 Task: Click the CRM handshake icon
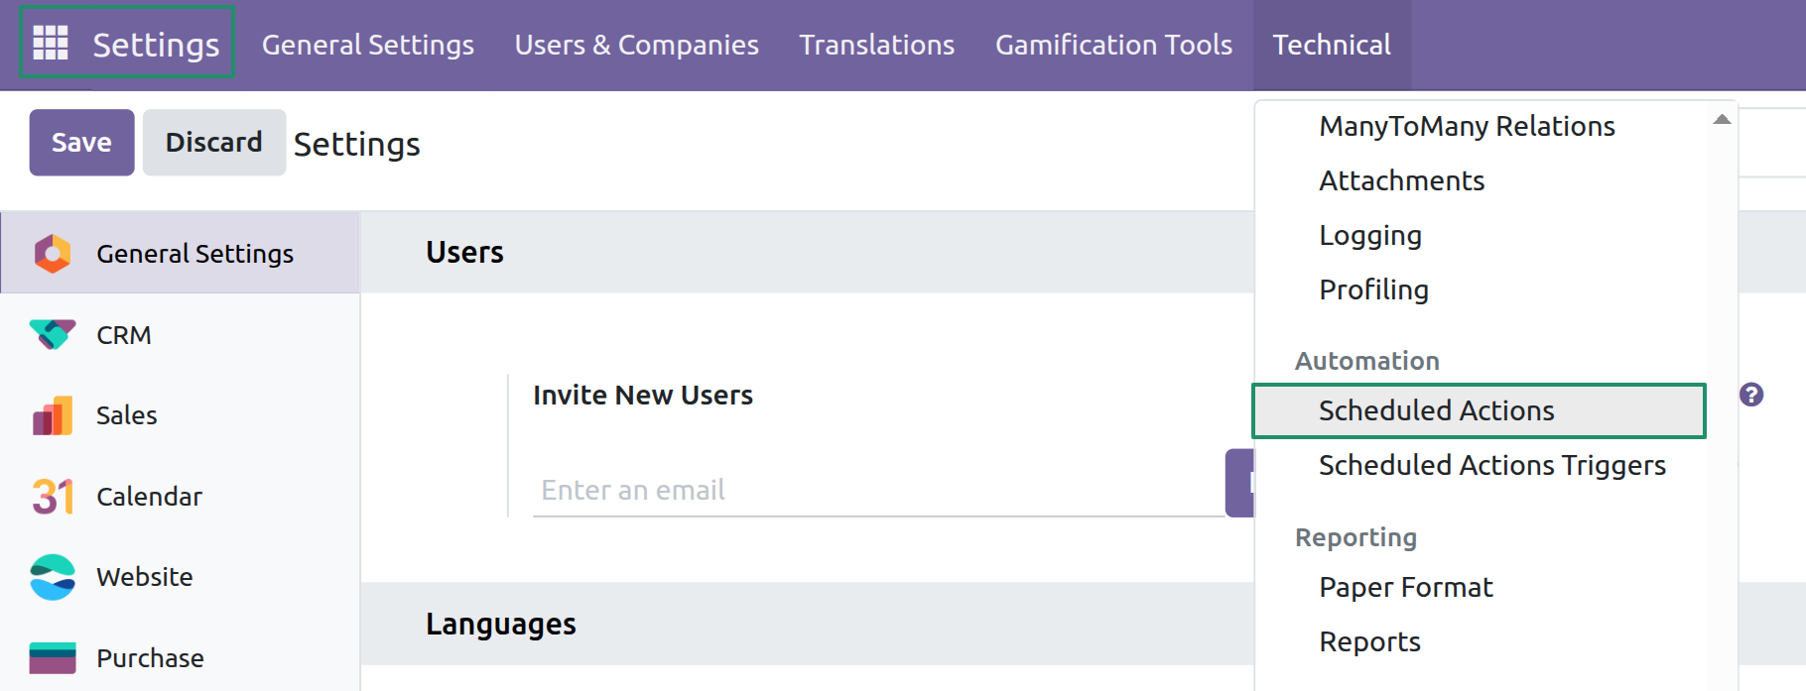click(53, 335)
